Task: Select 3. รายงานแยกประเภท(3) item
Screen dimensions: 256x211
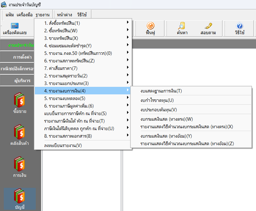Action: 83,83
